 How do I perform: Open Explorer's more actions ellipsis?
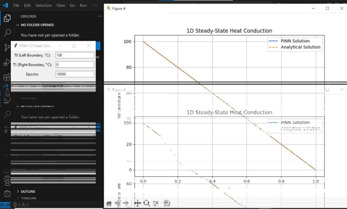point(99,16)
